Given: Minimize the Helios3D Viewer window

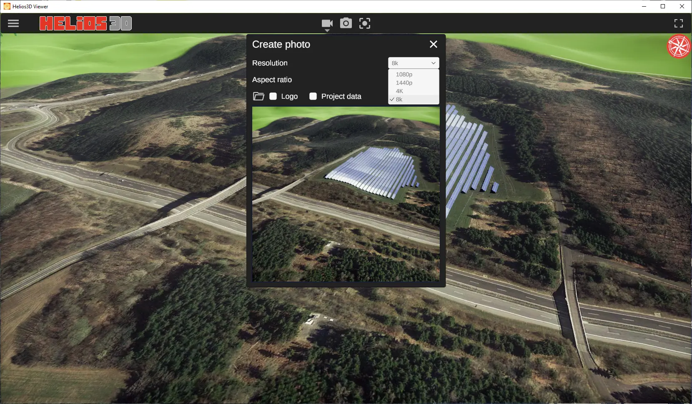Looking at the screenshot, I should [644, 6].
